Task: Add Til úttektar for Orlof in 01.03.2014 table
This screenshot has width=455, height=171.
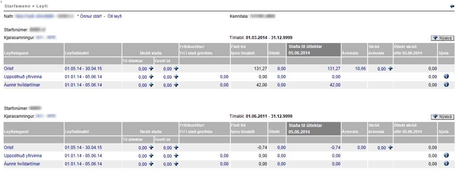Action: tap(151, 68)
